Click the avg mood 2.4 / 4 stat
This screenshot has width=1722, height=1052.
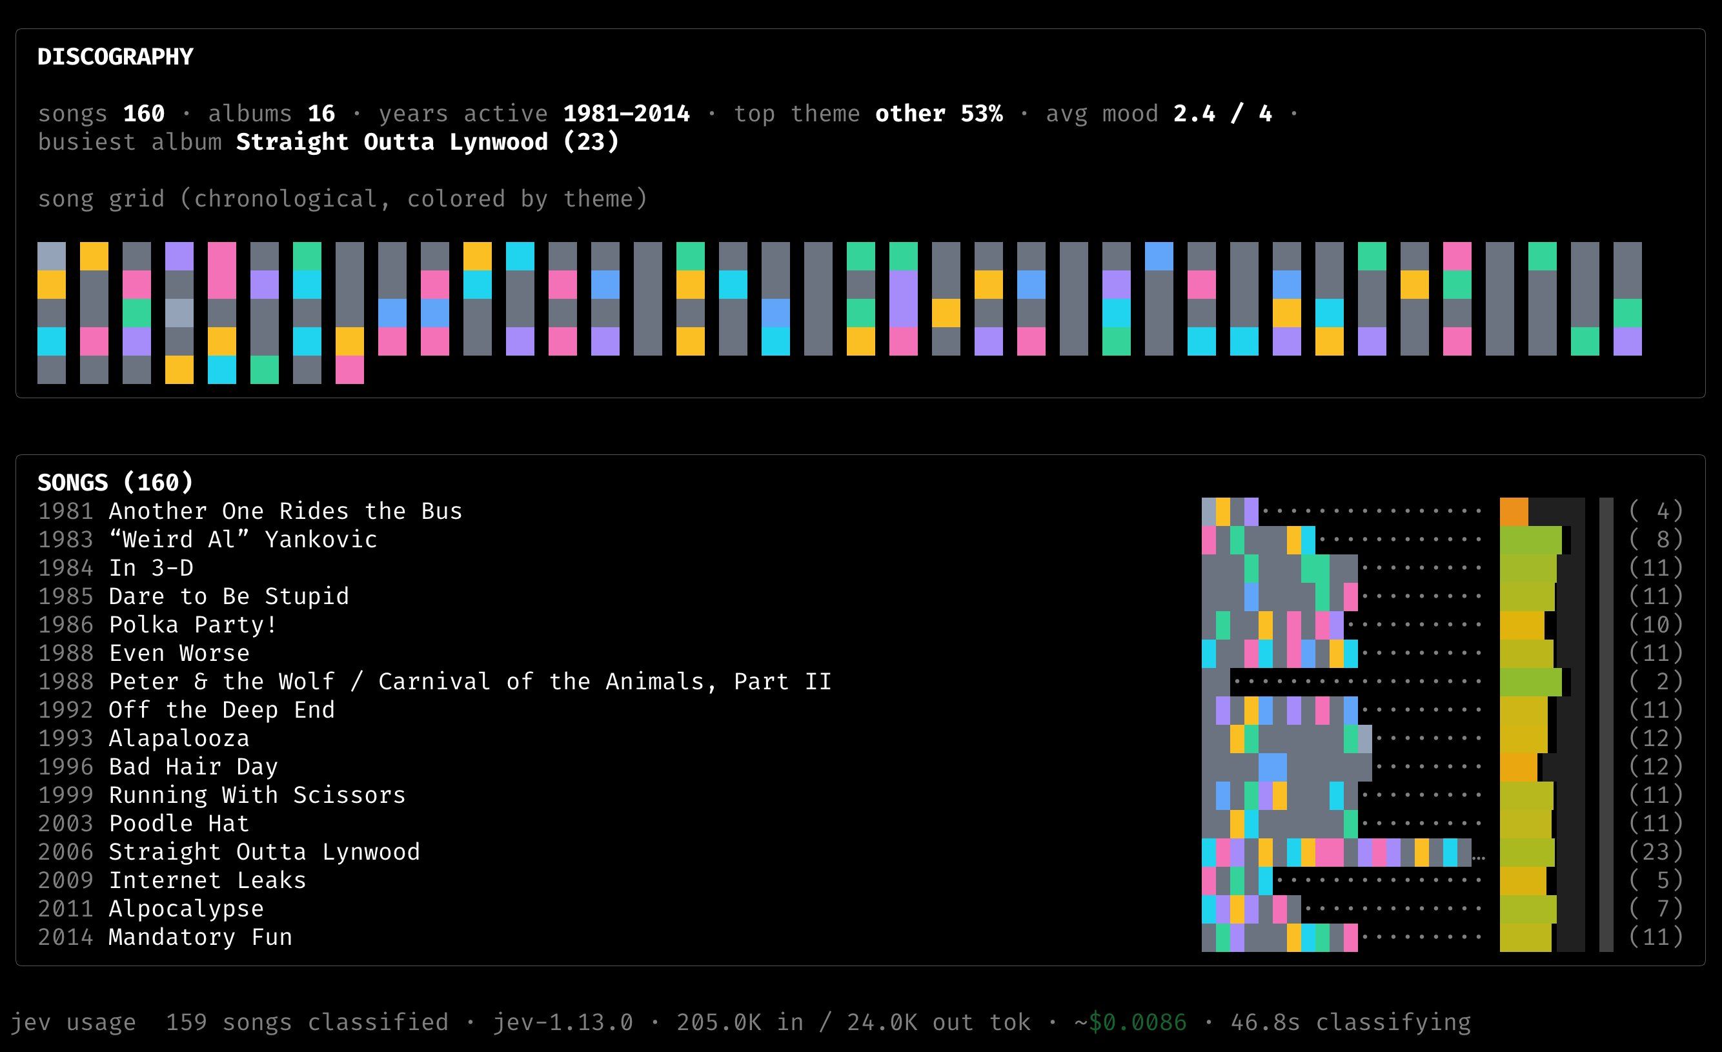(x=1159, y=113)
